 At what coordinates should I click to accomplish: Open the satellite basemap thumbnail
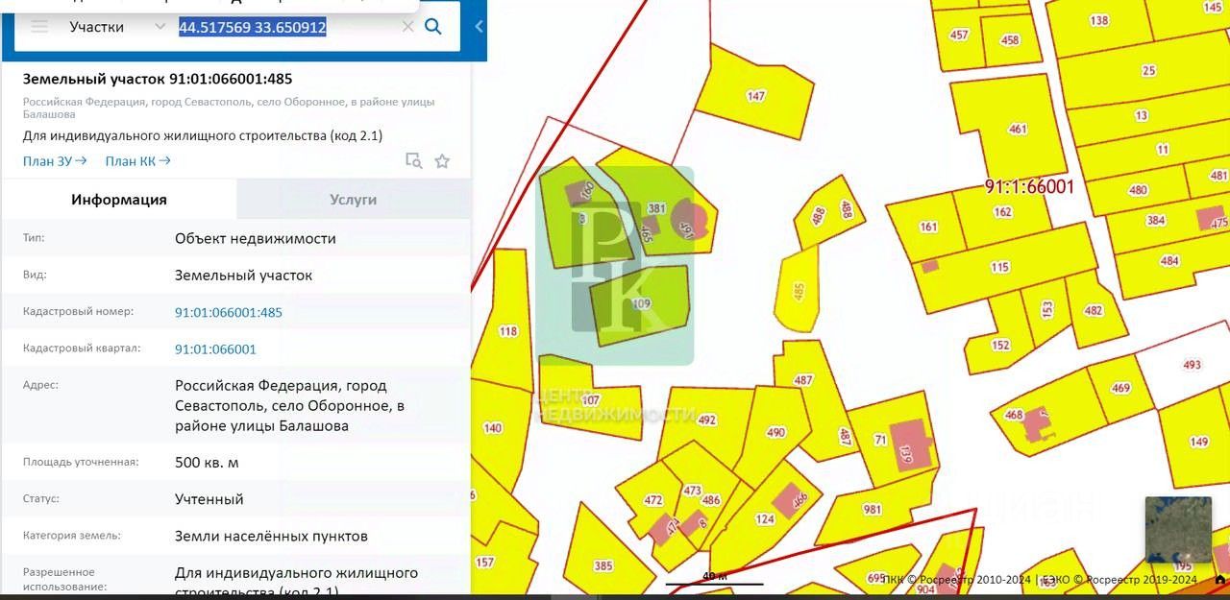[x=1177, y=529]
